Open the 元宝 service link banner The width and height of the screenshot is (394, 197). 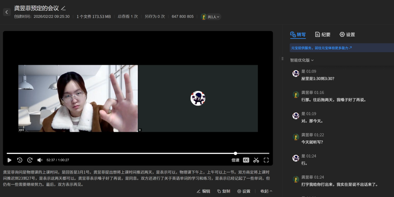click(322, 48)
